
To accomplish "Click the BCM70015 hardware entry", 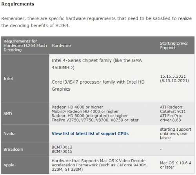I will point(62,151).
